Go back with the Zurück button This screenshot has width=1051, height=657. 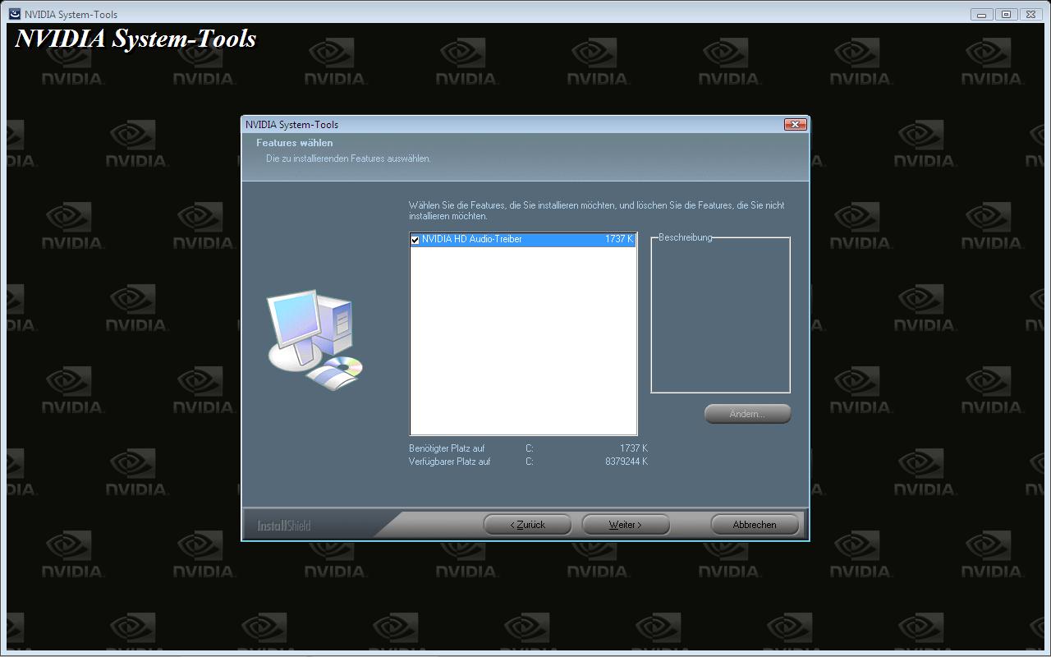pos(527,524)
